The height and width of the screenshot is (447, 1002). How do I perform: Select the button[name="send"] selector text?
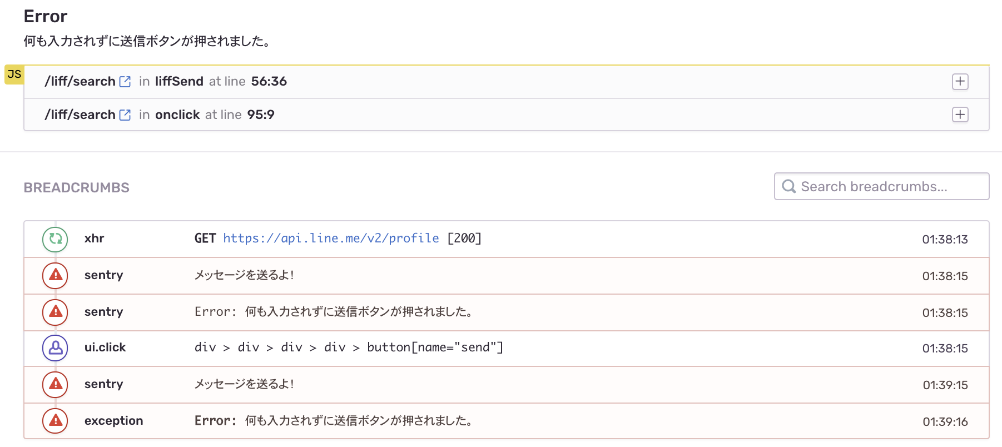point(435,347)
